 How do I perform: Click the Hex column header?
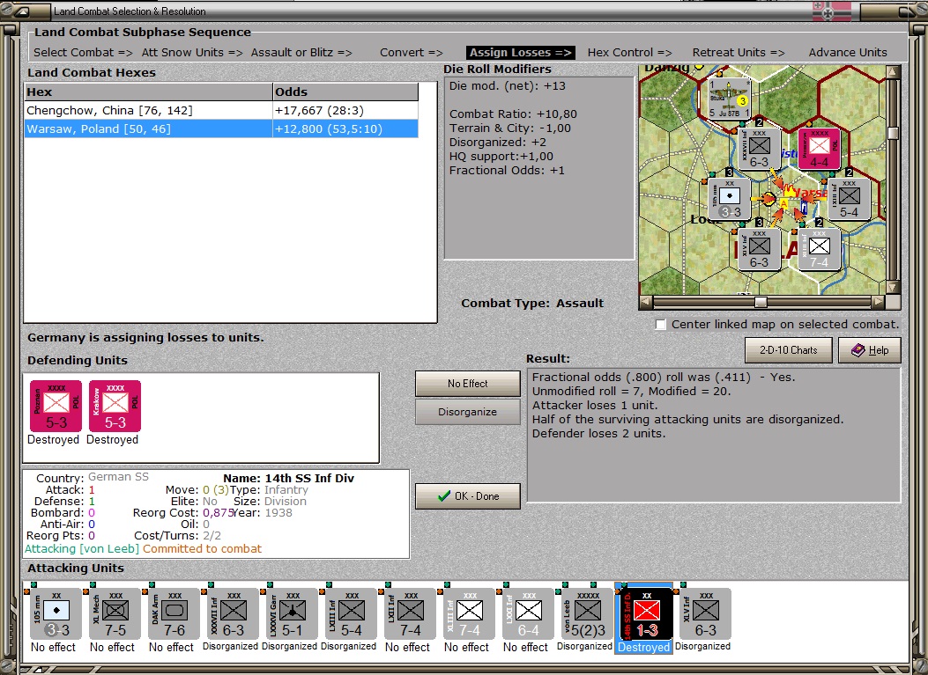pos(149,92)
